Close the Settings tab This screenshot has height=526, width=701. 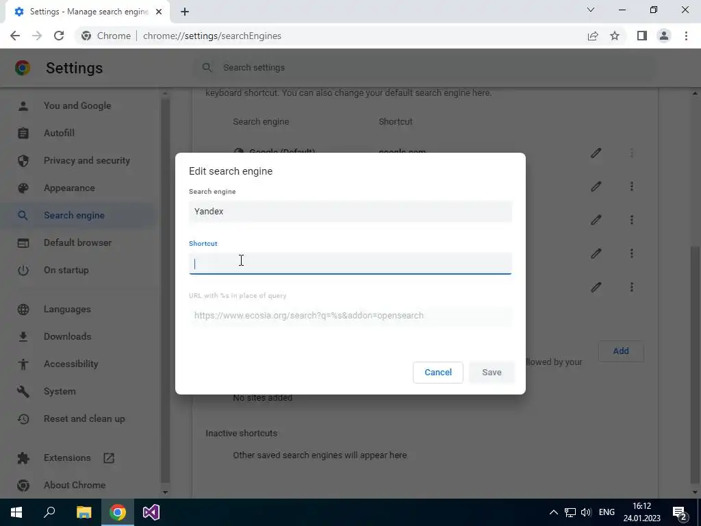pyautogui.click(x=158, y=12)
